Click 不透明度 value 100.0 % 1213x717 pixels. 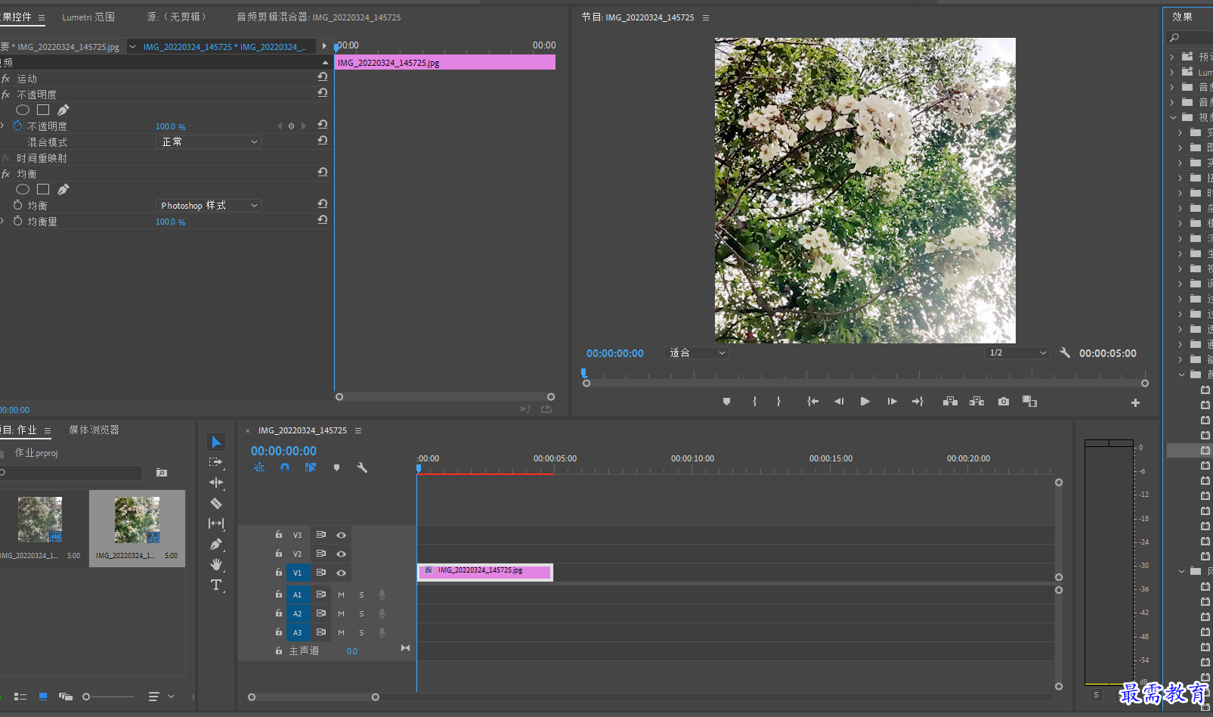tap(171, 126)
